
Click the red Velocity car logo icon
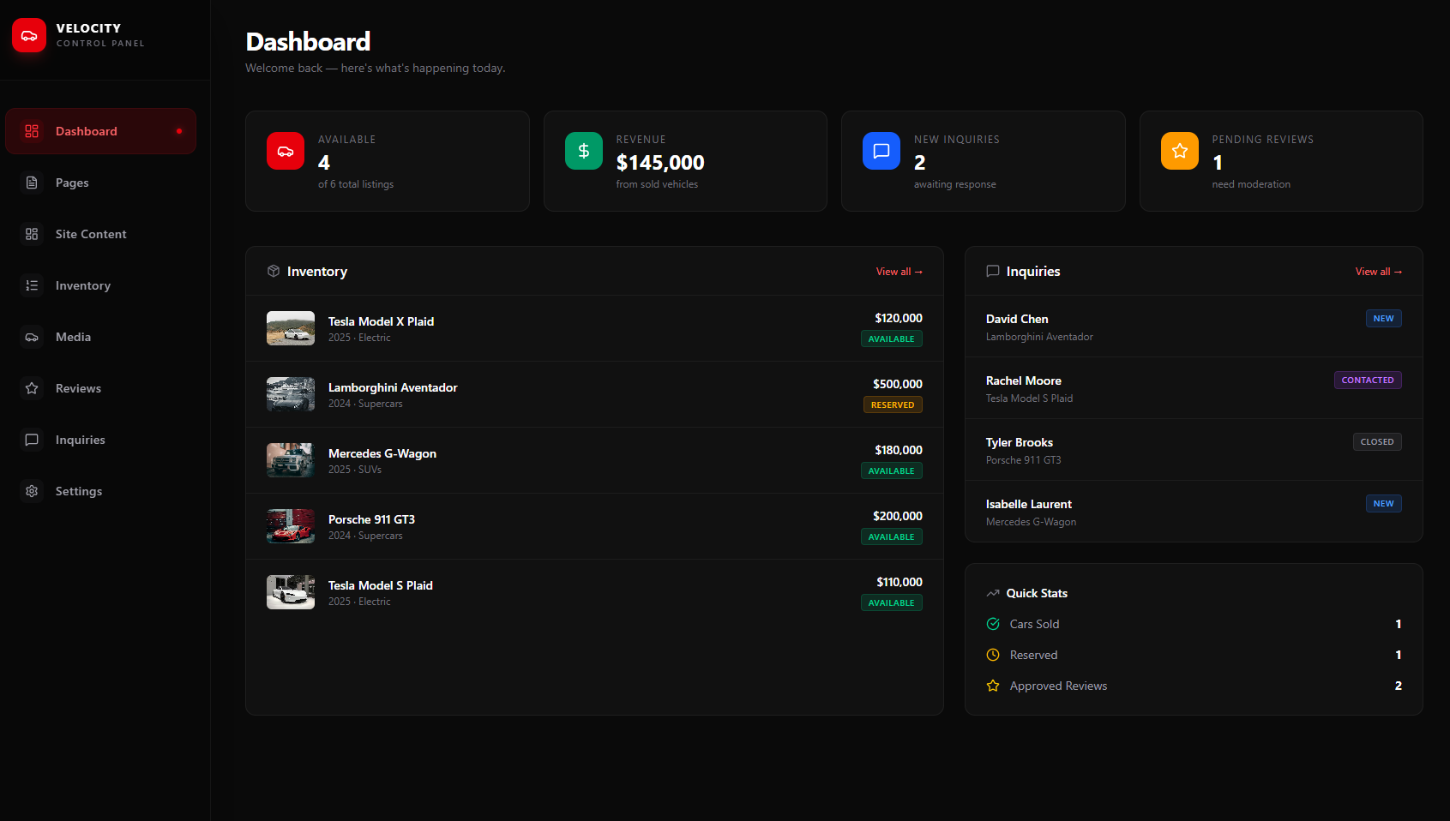pos(29,36)
